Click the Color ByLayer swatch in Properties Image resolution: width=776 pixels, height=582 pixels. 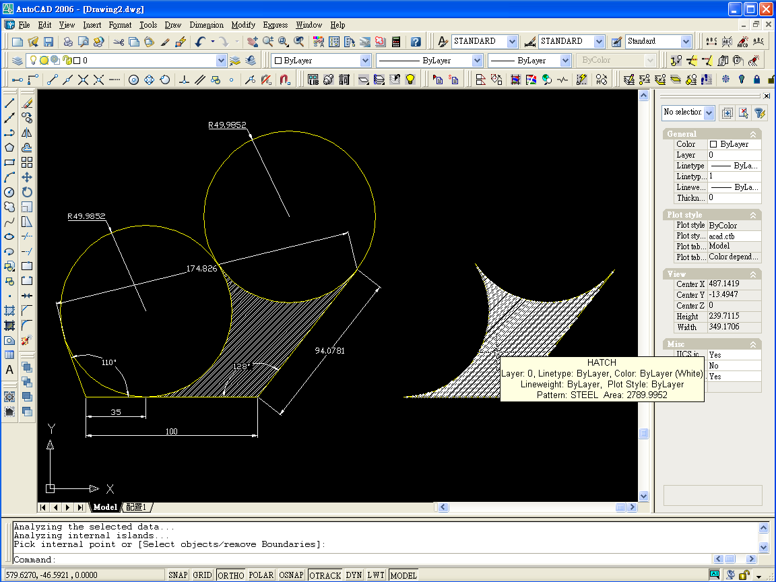[713, 144]
